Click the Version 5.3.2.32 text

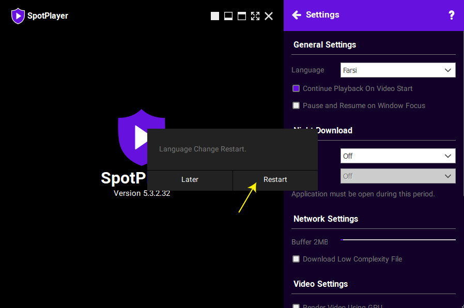pyautogui.click(x=142, y=193)
